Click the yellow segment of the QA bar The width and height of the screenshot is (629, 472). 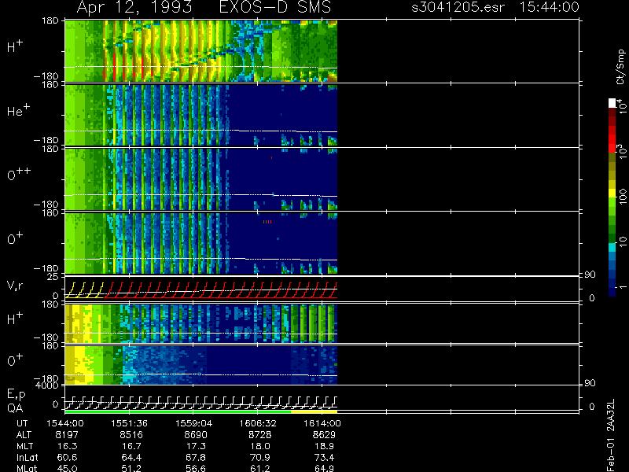[314, 411]
